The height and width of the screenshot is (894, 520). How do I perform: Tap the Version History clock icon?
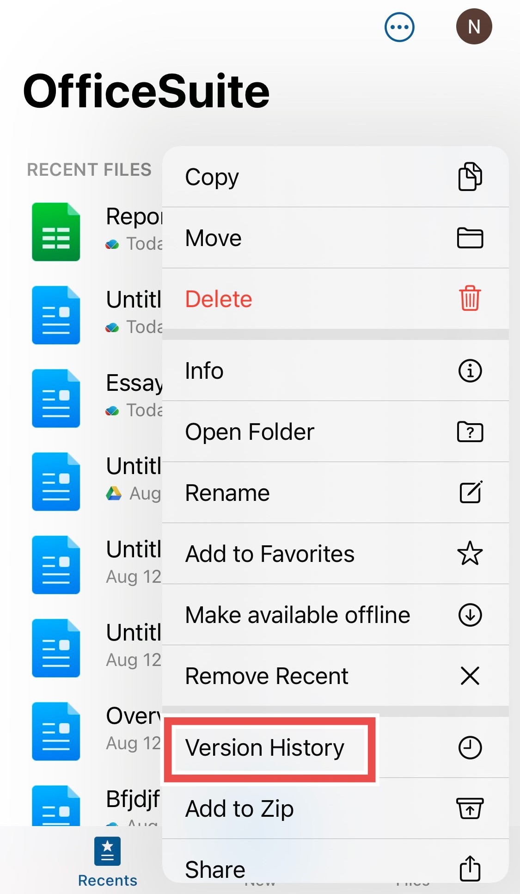tap(470, 747)
